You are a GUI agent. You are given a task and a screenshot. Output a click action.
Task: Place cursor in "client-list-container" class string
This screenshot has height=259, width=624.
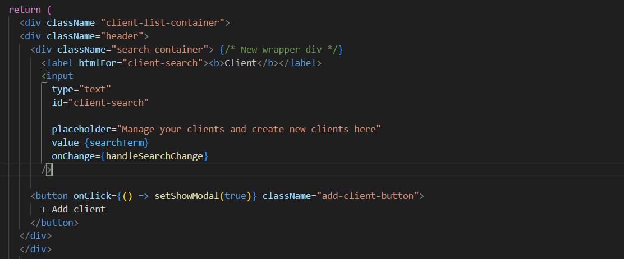[x=154, y=23]
